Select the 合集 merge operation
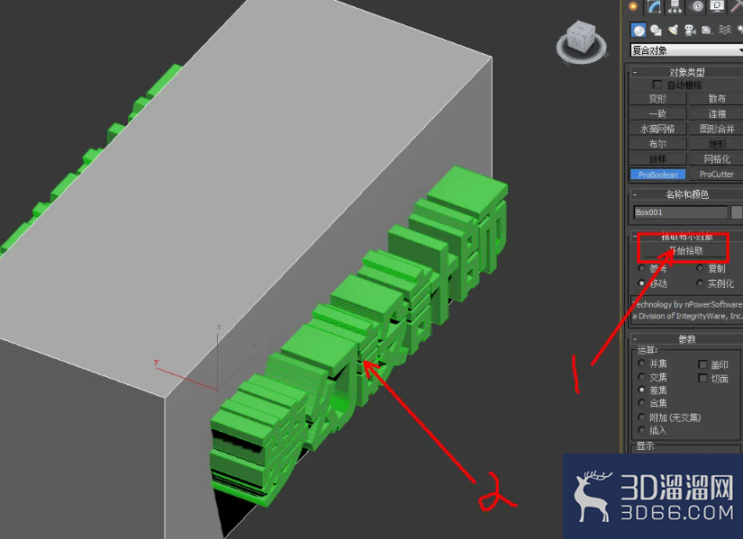Image resolution: width=743 pixels, height=539 pixels. 641,402
